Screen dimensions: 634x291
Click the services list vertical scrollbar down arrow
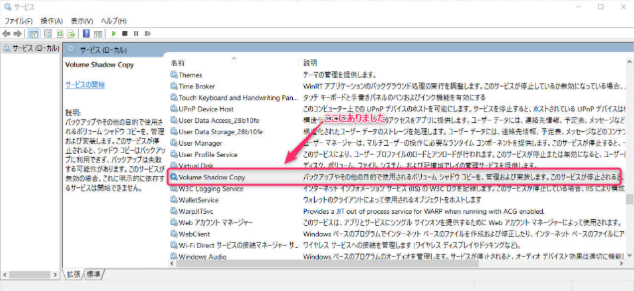[x=629, y=255]
